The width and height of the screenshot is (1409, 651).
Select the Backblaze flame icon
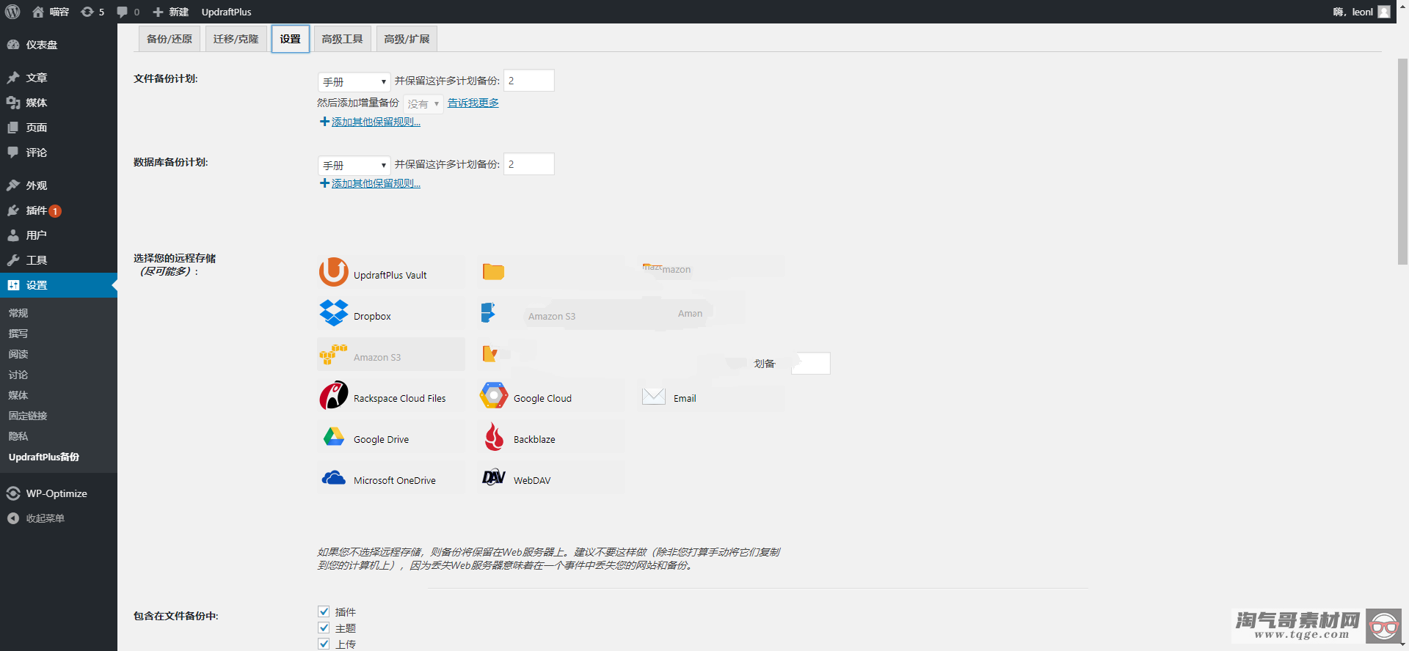click(494, 437)
